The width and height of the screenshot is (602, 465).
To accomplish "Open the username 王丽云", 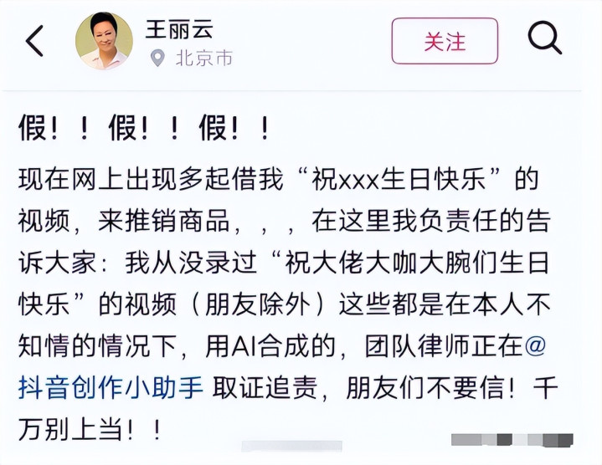I will pyautogui.click(x=179, y=29).
